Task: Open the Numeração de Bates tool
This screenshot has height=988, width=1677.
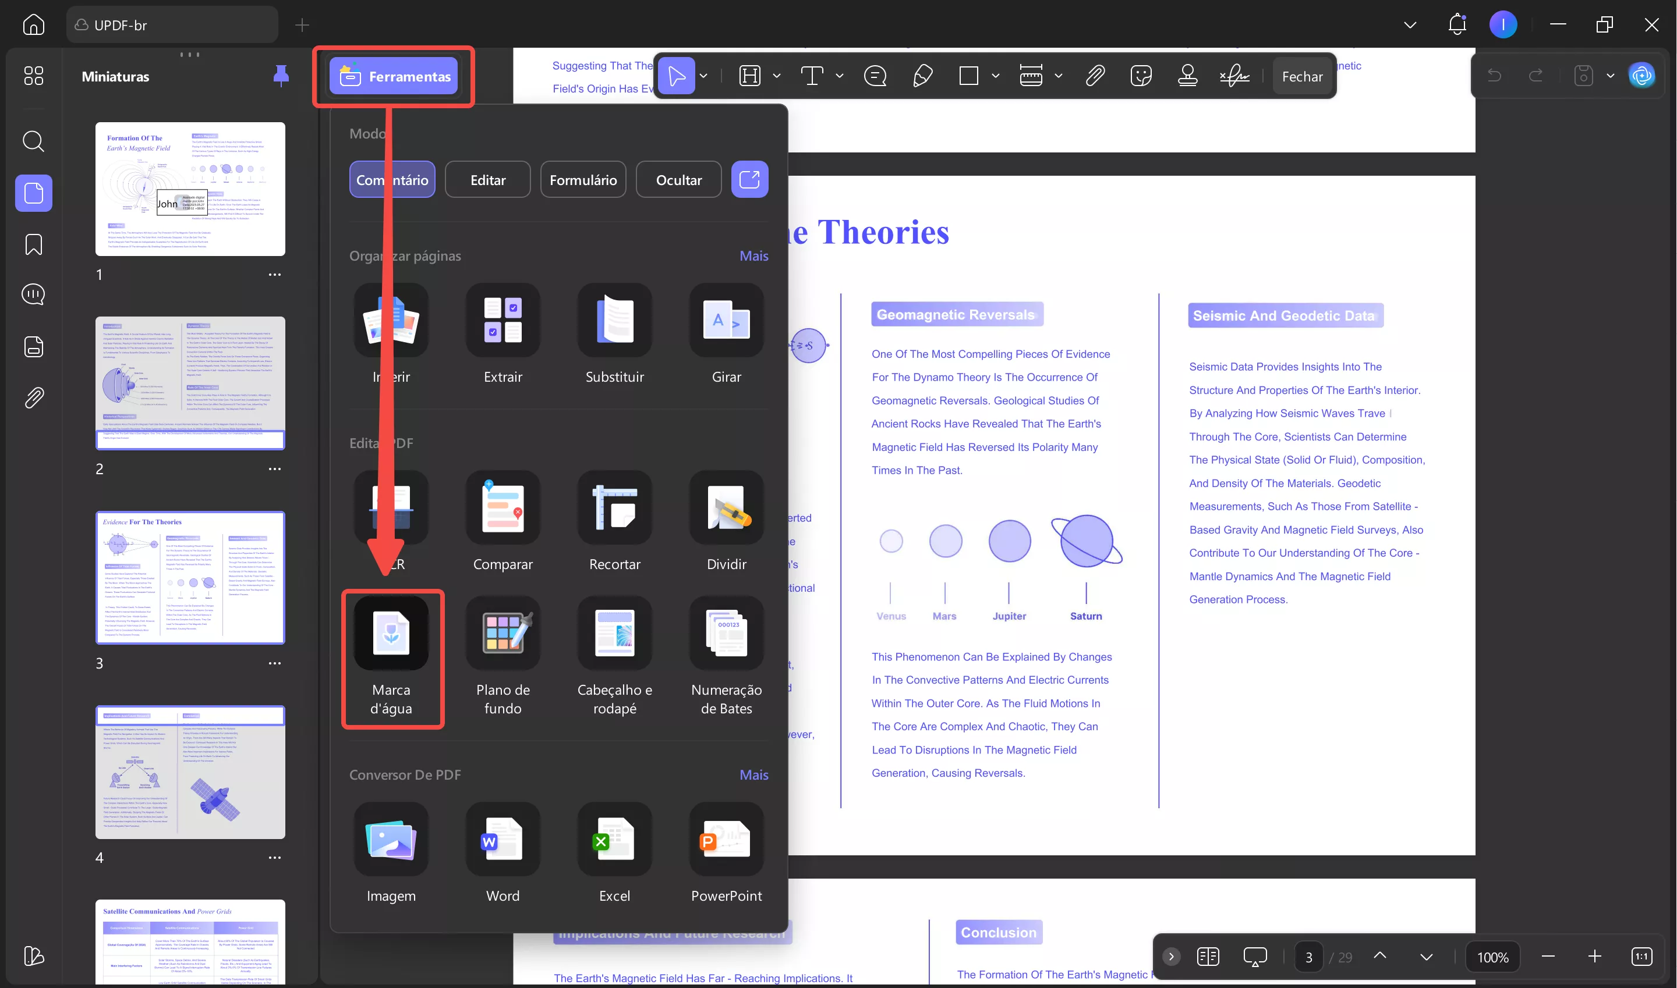Action: tap(726, 634)
